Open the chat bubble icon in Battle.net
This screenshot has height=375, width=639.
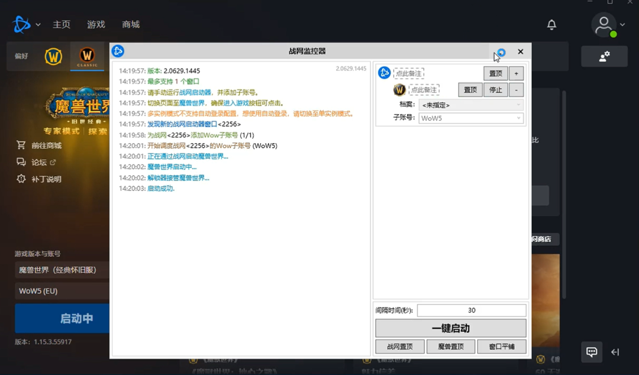(592, 352)
